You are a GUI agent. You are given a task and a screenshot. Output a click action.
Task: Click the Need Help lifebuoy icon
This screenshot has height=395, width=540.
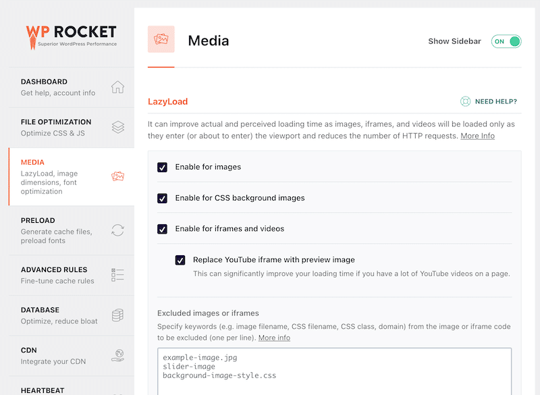pyautogui.click(x=465, y=101)
